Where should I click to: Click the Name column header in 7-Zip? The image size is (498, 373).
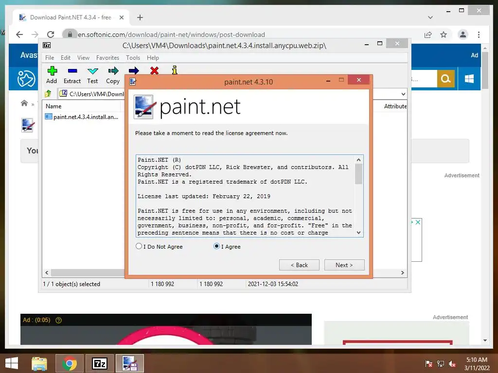coord(82,106)
